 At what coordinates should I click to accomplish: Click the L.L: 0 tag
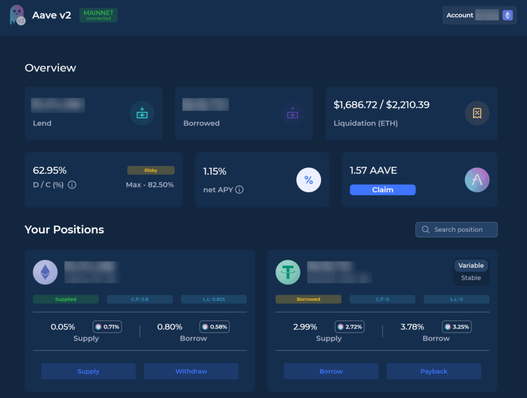(456, 299)
